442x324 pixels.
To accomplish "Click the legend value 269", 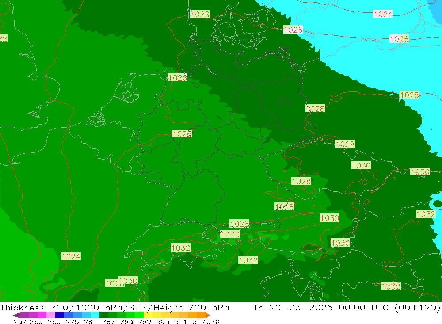I will click(x=54, y=321).
